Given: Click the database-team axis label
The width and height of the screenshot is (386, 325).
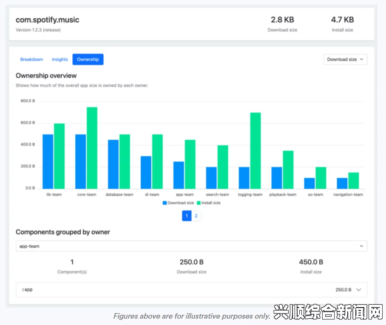Looking at the screenshot, I should [119, 195].
